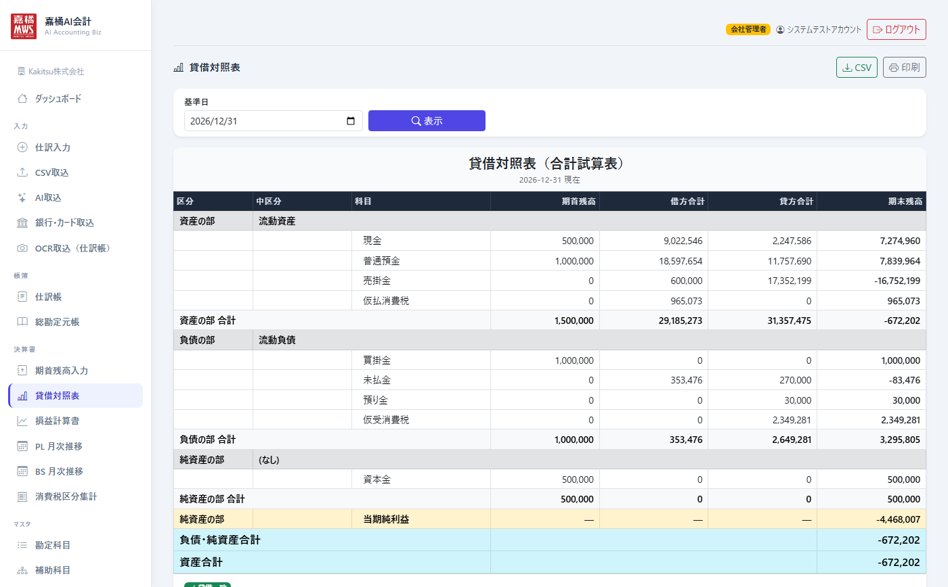
Task: Click the 現金 account row label
Action: pyautogui.click(x=372, y=241)
